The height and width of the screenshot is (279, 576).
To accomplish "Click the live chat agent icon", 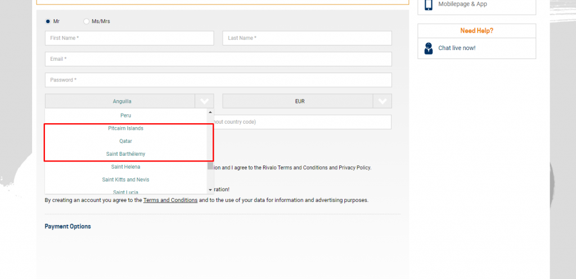I will [x=429, y=48].
